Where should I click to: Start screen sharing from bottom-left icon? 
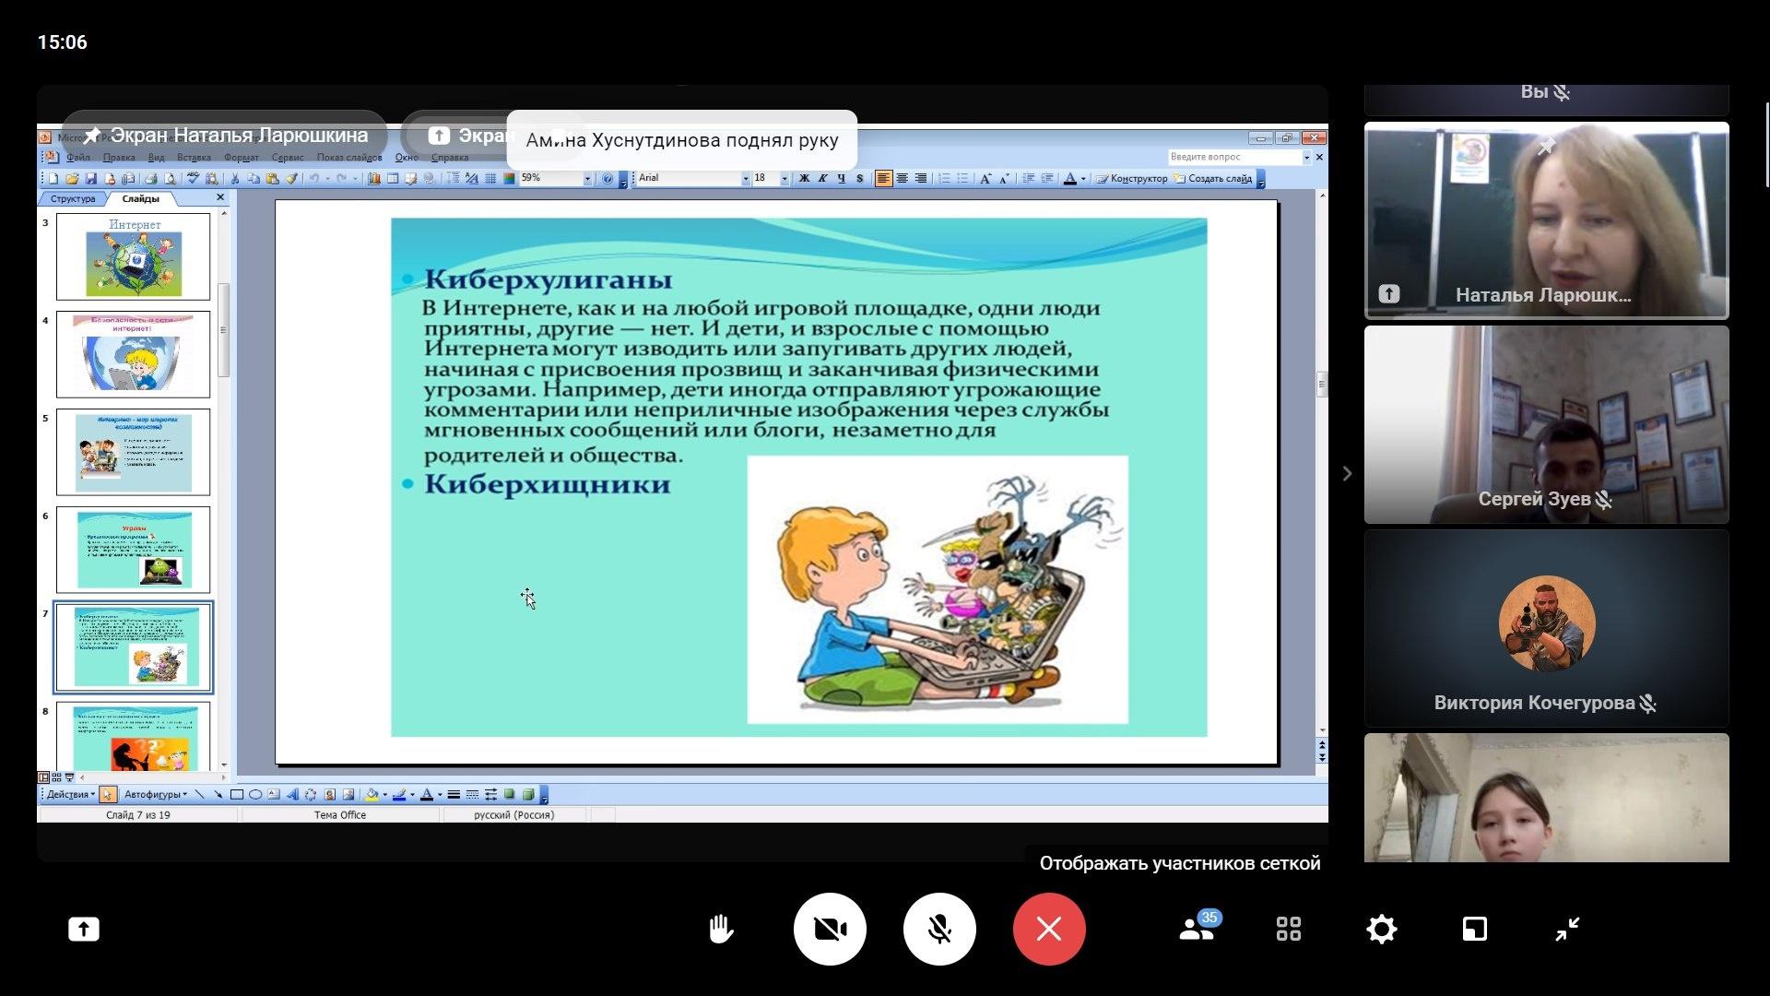point(84,929)
